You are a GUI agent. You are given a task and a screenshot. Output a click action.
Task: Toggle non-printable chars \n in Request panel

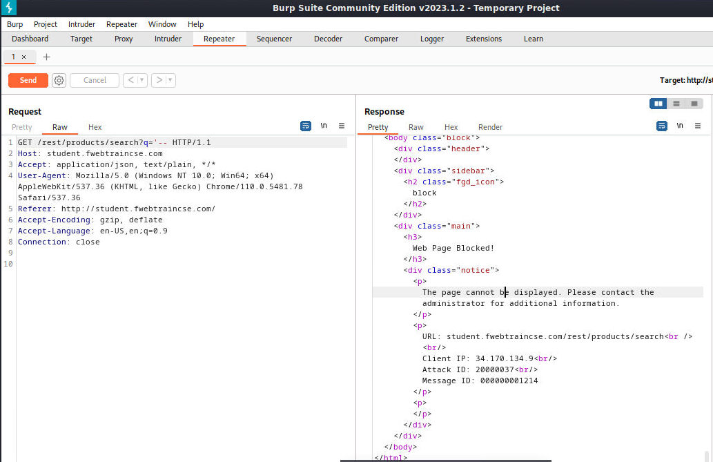point(324,126)
